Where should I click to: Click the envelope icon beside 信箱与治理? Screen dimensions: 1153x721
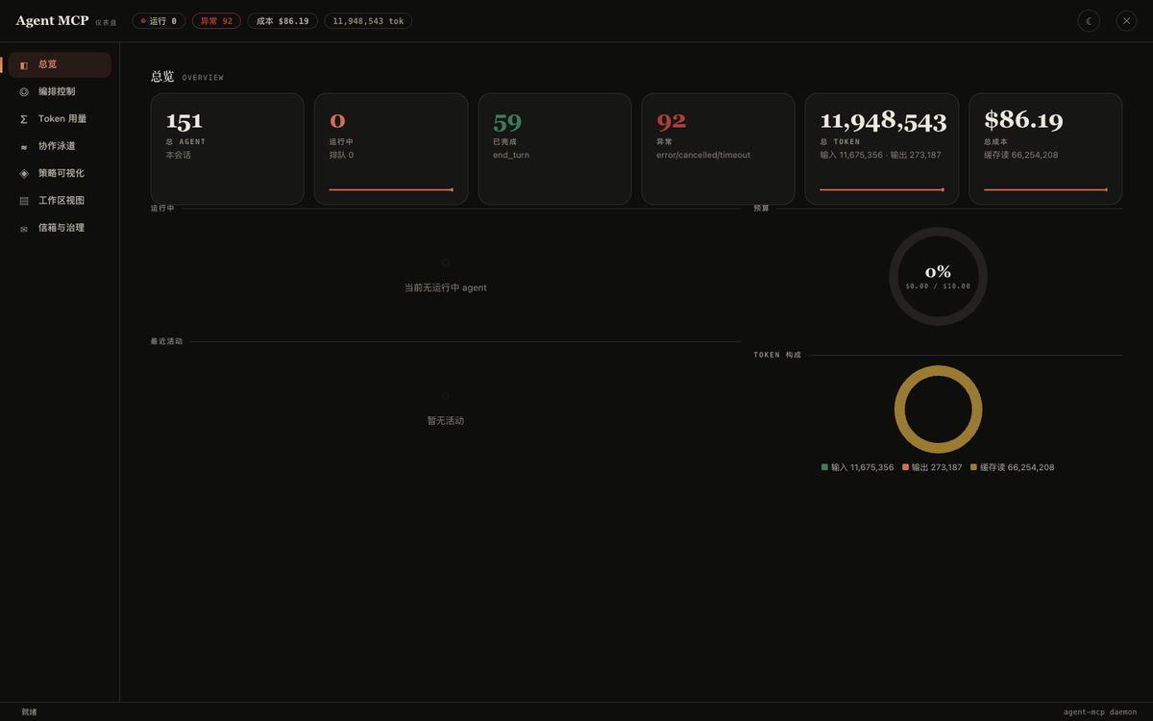tap(24, 229)
